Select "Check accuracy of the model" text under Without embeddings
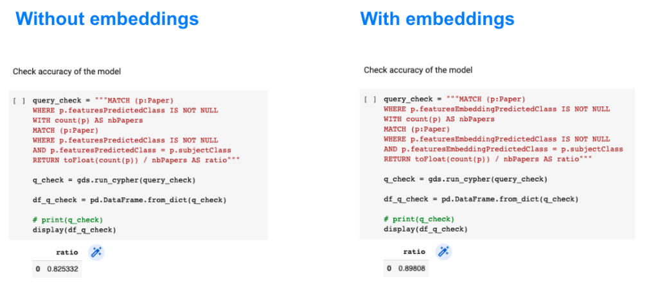658x286 pixels. pos(67,72)
